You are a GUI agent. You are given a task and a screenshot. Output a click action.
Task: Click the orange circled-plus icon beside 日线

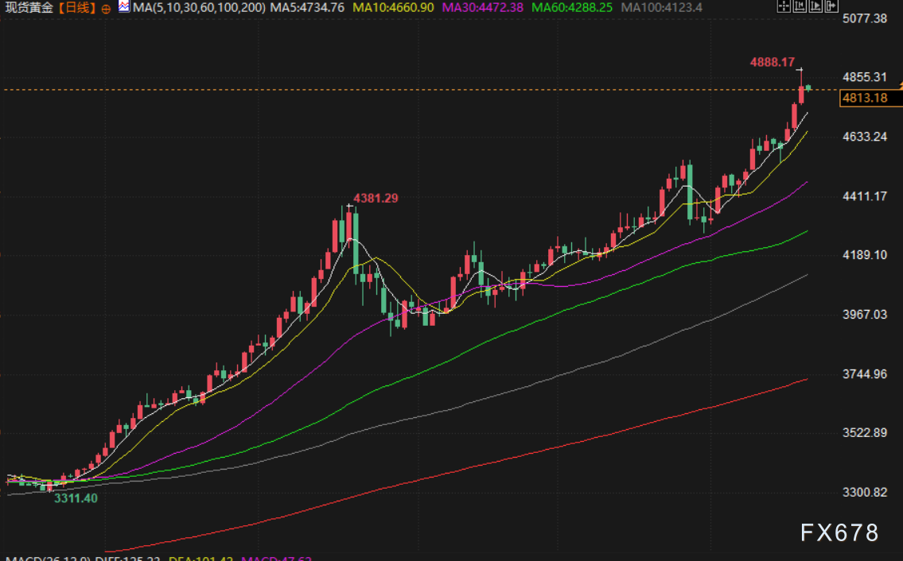(x=106, y=8)
